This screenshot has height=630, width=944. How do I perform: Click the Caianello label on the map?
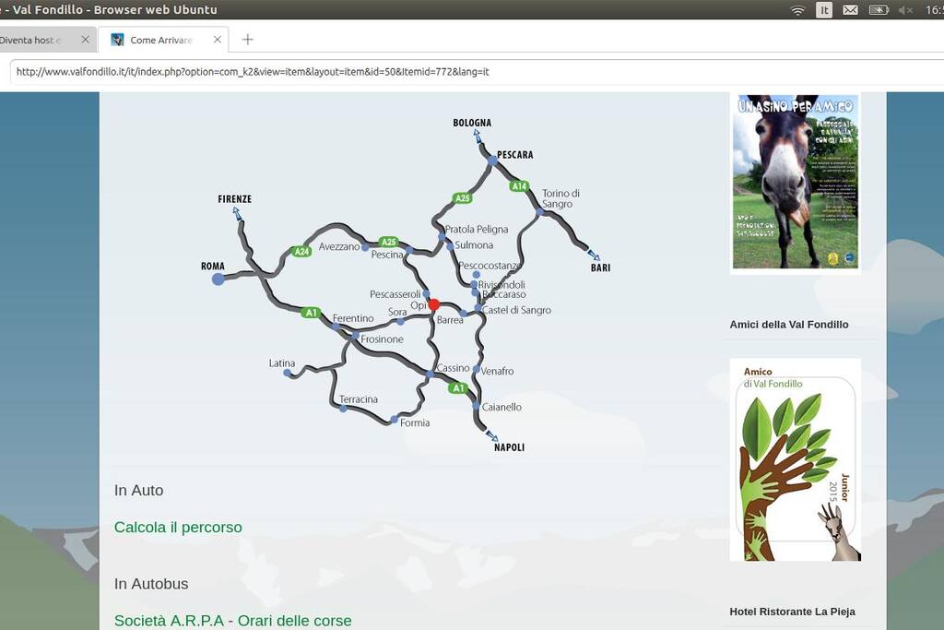coord(501,407)
